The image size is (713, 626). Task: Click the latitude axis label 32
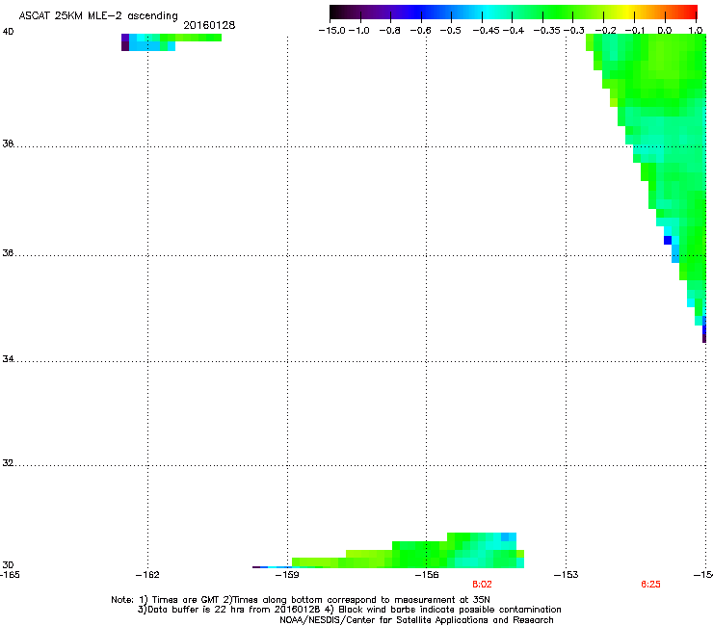pyautogui.click(x=8, y=463)
